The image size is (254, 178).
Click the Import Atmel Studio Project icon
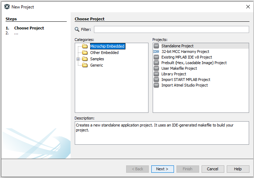click(156, 85)
